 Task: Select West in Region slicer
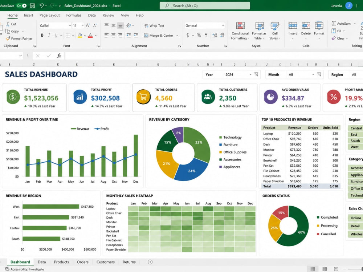point(356,147)
